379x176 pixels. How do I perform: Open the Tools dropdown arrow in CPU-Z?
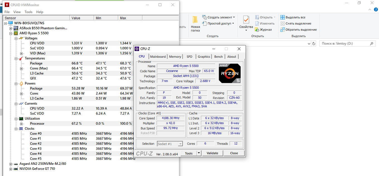pos(199,153)
